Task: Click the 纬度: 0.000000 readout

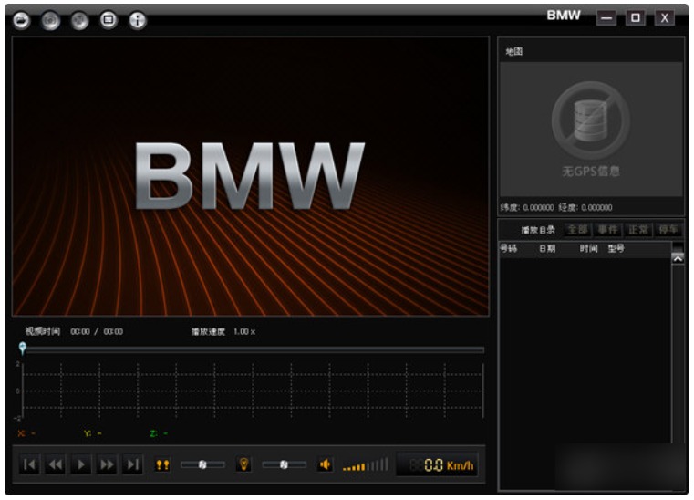Action: 527,207
